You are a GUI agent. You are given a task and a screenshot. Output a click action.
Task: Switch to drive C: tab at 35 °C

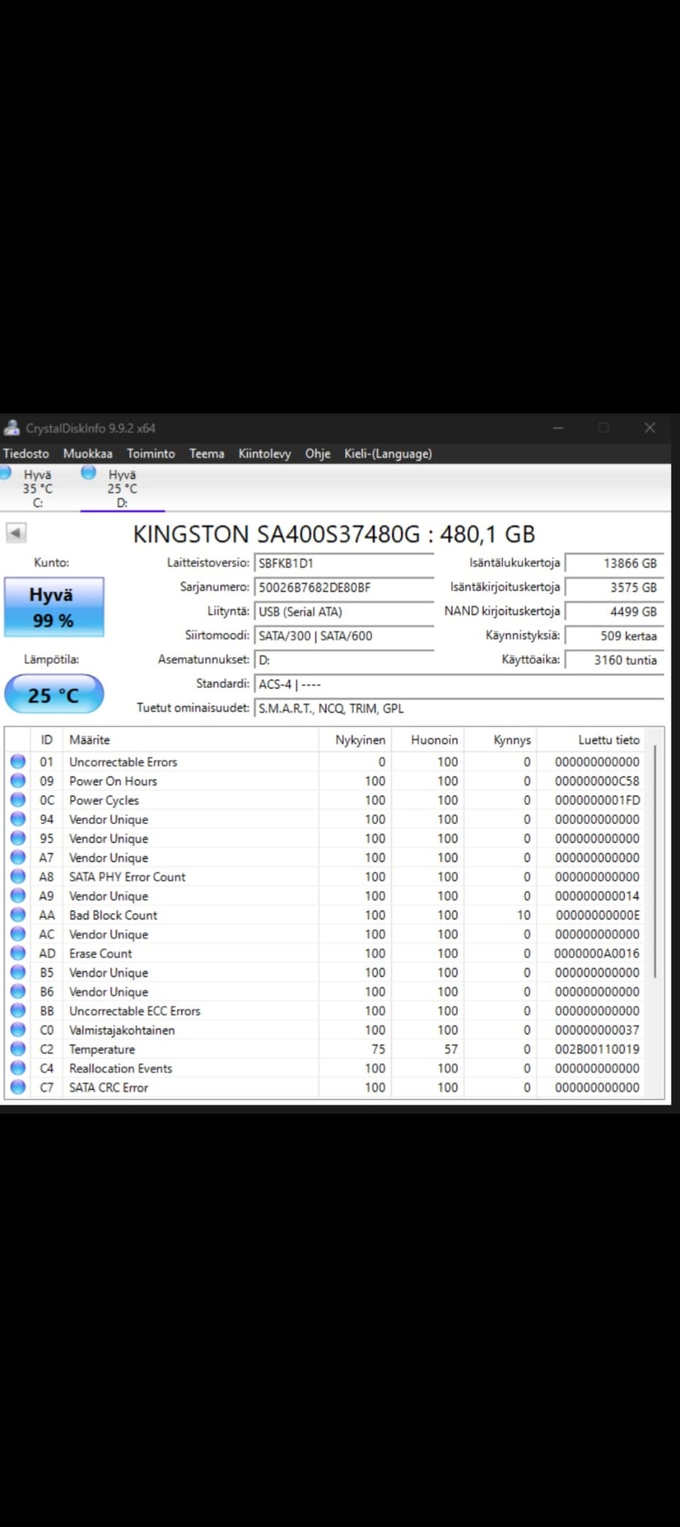click(x=38, y=488)
